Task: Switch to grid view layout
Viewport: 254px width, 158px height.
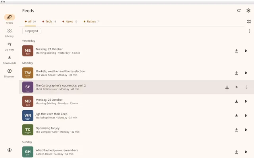Action: click(x=249, y=21)
